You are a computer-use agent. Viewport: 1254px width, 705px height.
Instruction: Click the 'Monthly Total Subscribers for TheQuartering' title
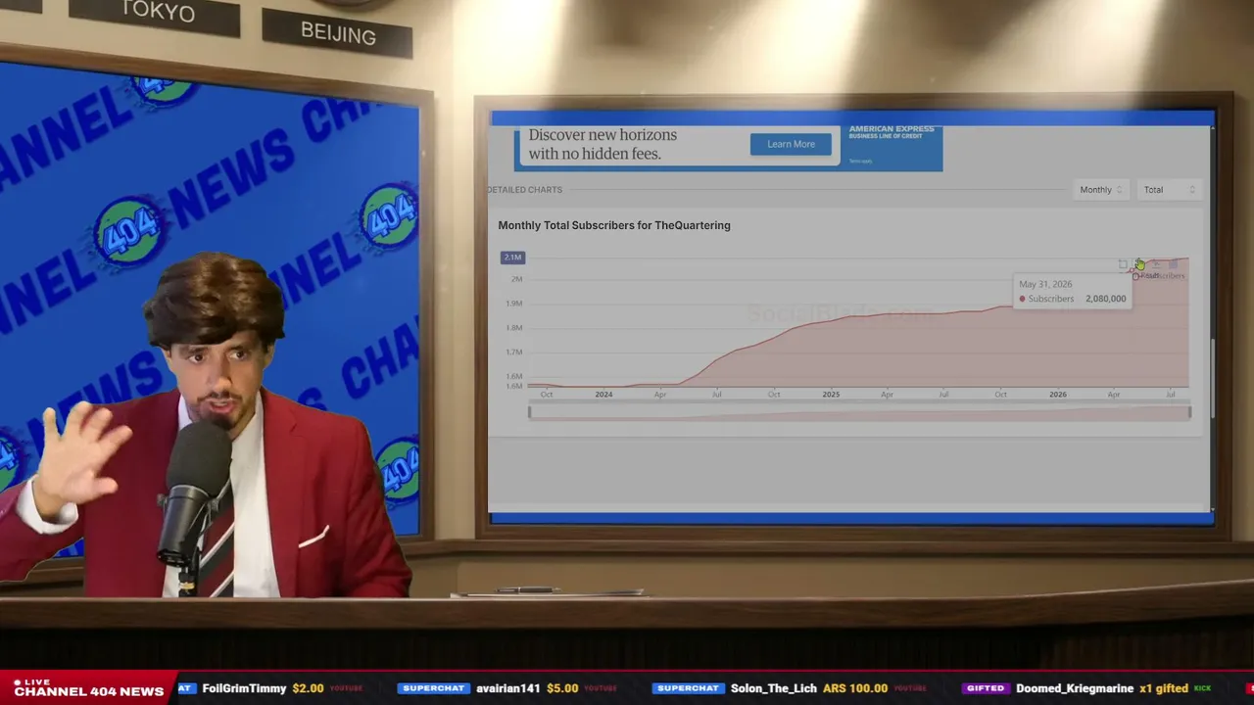point(614,225)
